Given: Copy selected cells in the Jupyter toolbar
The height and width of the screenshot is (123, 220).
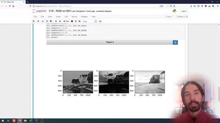Looking at the screenshot, I should pos(47,21).
